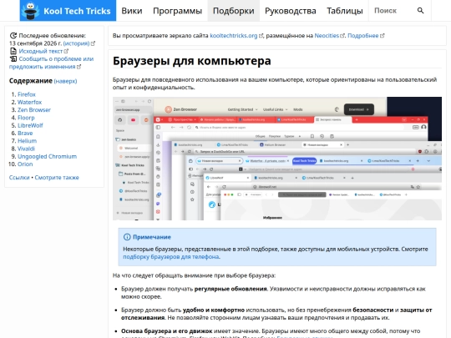Open the Вики menu tab
Screen dimensions: 451x338
tap(132, 11)
